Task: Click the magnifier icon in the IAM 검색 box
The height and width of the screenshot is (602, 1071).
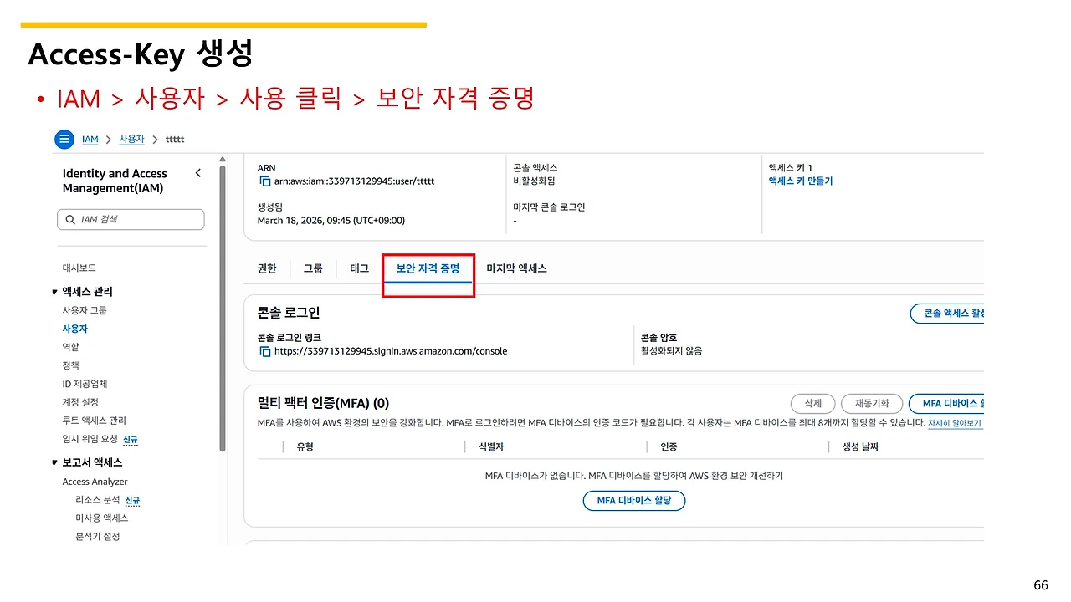Action: tap(70, 219)
